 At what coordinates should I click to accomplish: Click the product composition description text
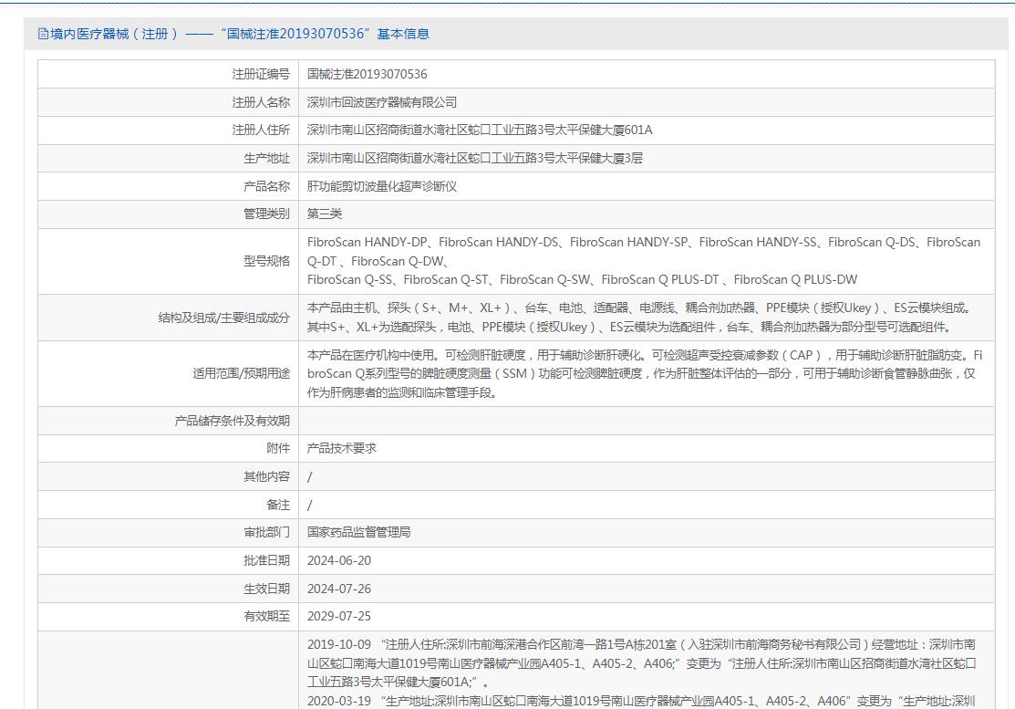pos(638,318)
